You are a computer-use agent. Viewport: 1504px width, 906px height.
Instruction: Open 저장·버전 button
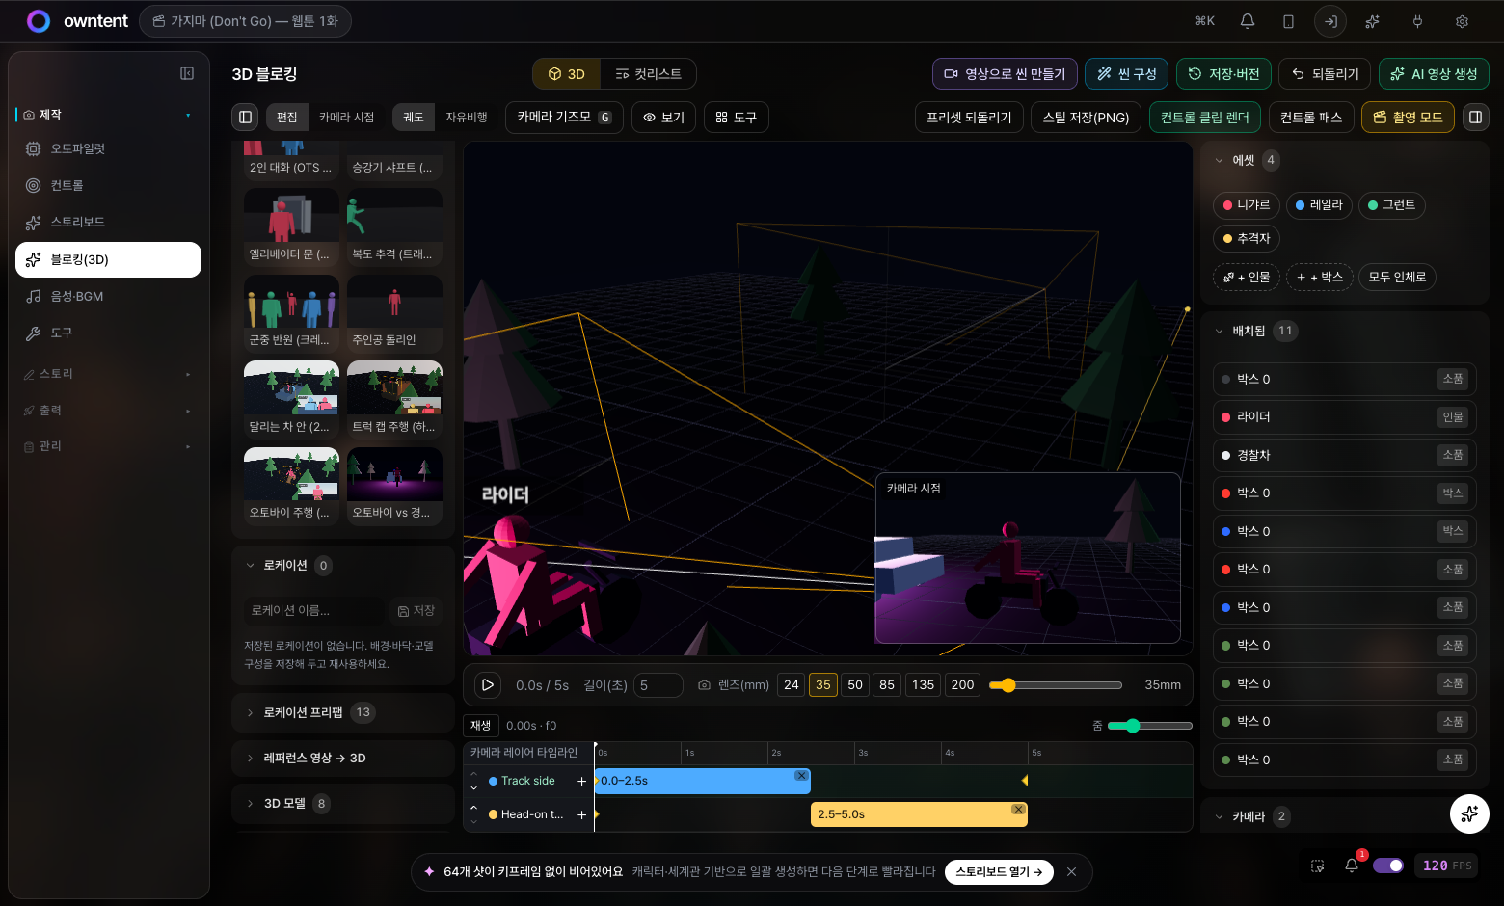[x=1223, y=74]
